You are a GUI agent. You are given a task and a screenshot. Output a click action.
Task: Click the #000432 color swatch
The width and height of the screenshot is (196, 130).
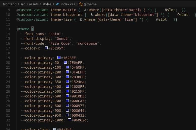[x=67, y=115]
